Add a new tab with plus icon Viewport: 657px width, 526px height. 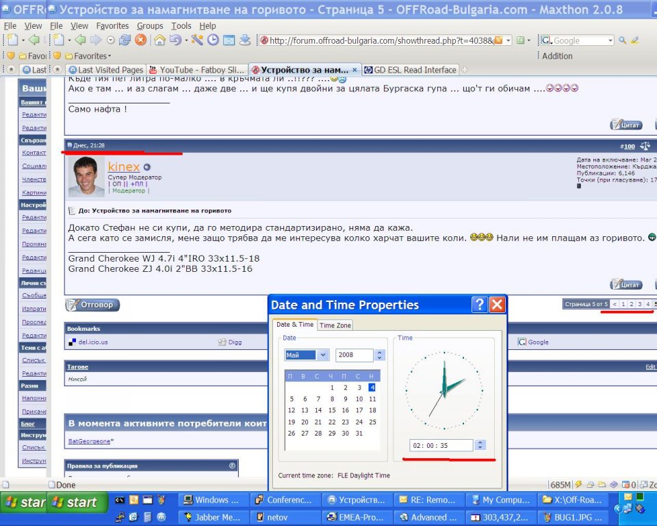tap(464, 70)
